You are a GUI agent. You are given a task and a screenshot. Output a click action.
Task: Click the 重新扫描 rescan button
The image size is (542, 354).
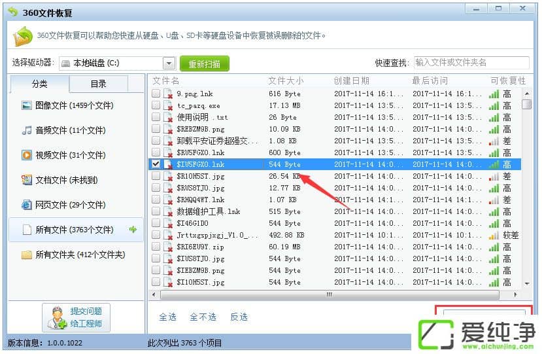205,63
